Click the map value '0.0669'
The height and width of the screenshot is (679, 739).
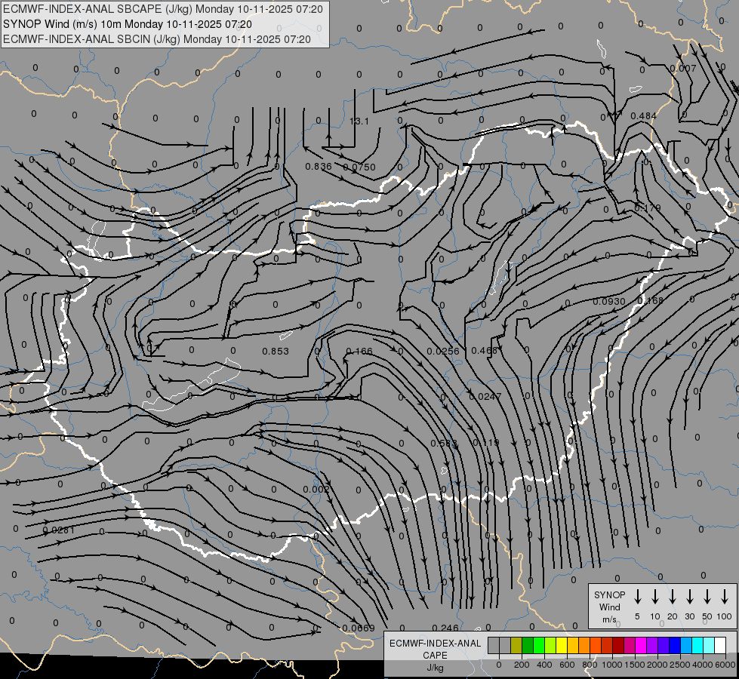pyautogui.click(x=359, y=628)
